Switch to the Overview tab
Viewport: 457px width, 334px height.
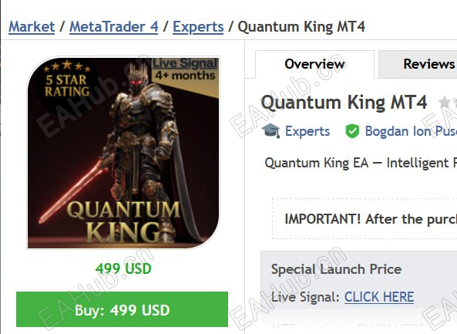[314, 64]
